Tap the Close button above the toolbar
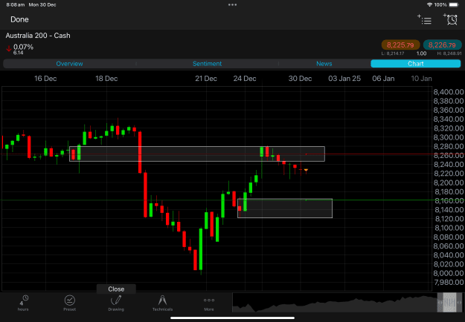This screenshot has height=322, width=465. pyautogui.click(x=116, y=289)
